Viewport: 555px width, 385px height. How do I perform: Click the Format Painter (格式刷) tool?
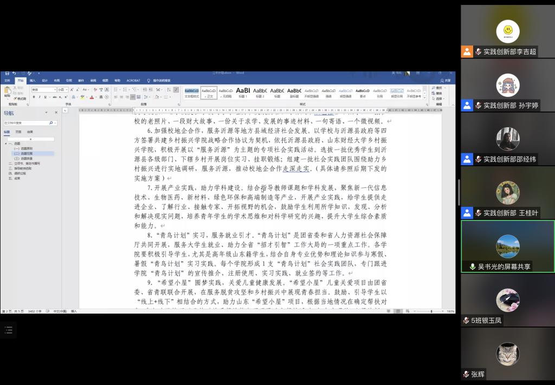(21, 99)
